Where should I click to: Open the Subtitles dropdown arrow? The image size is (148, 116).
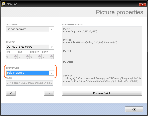[52, 73]
